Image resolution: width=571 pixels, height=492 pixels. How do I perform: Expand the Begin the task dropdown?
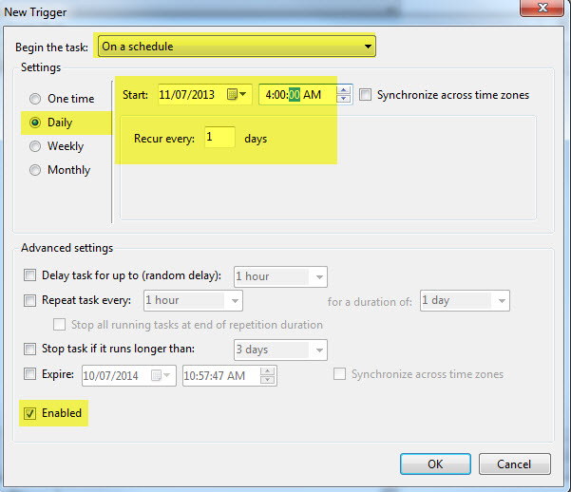tap(368, 47)
